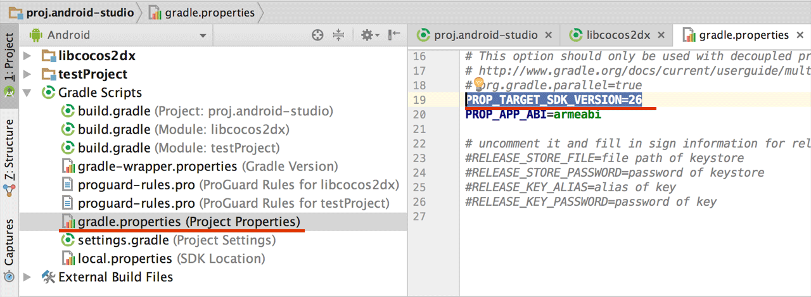Switch to the proj.android-studio editor tab
Image resolution: width=811 pixels, height=297 pixels.
(485, 35)
